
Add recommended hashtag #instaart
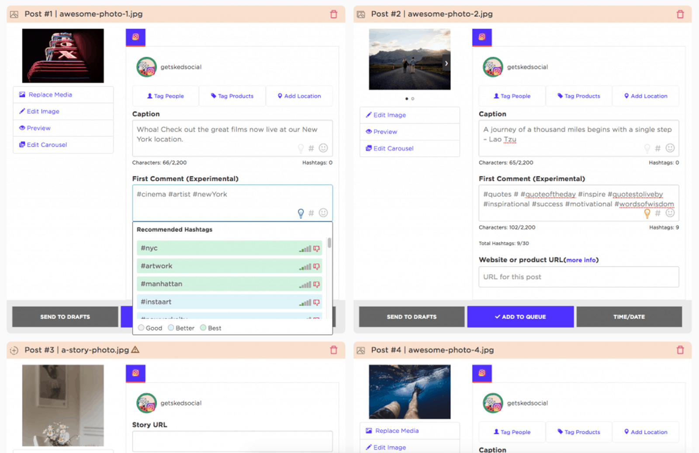coord(229,302)
